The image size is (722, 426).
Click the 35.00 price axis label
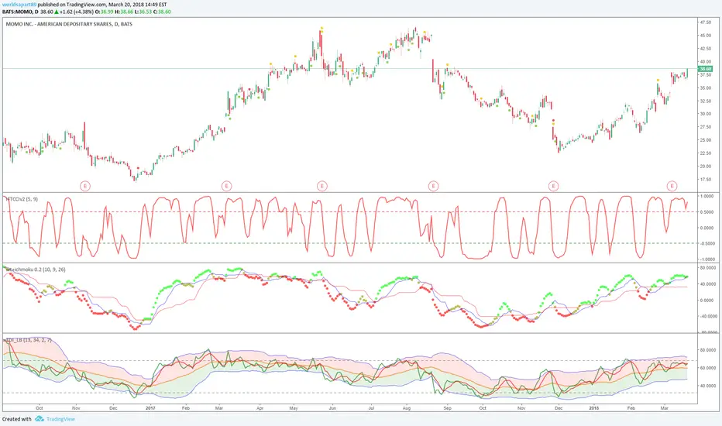point(705,88)
